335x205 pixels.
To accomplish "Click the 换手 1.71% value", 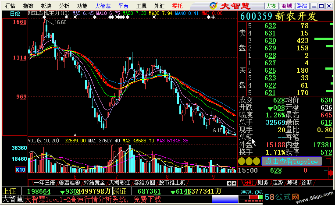I will coord(275,152).
